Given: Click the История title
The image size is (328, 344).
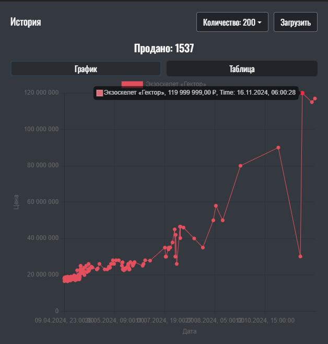Looking at the screenshot, I should (26, 22).
